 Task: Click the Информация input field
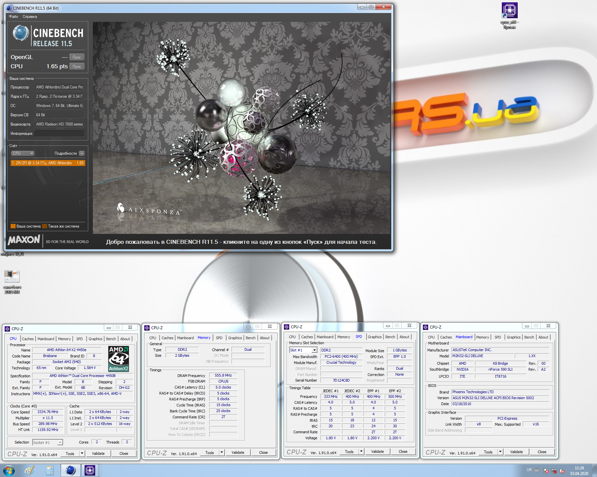click(x=60, y=133)
